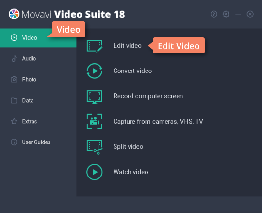This screenshot has width=262, height=213.
Task: Click the Edit video clapperboard pencil icon
Action: pos(95,46)
